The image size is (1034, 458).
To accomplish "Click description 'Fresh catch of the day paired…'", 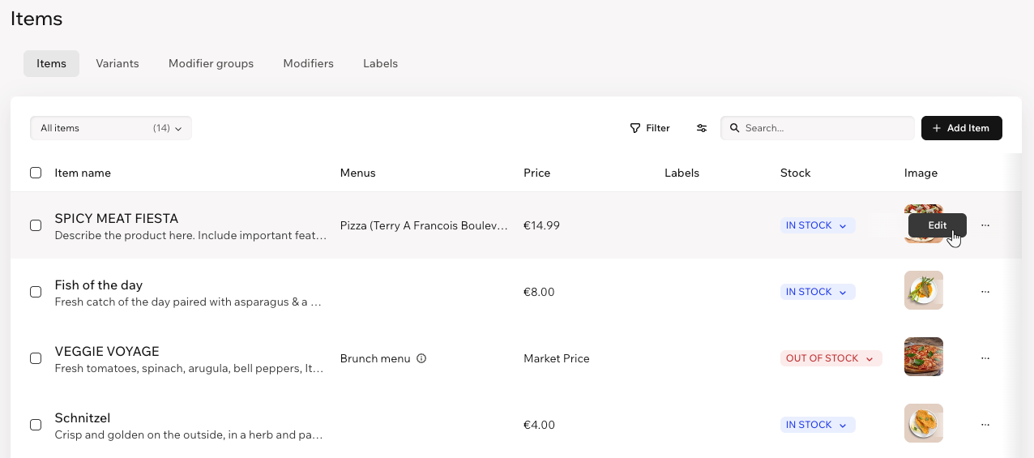I will (x=188, y=302).
